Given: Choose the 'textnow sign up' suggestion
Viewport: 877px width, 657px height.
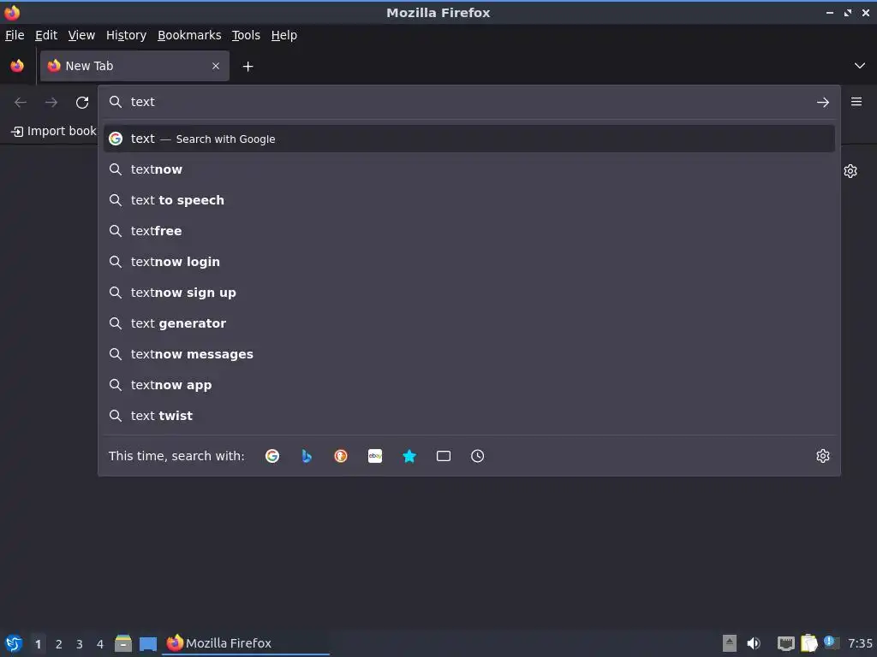Looking at the screenshot, I should coord(469,293).
